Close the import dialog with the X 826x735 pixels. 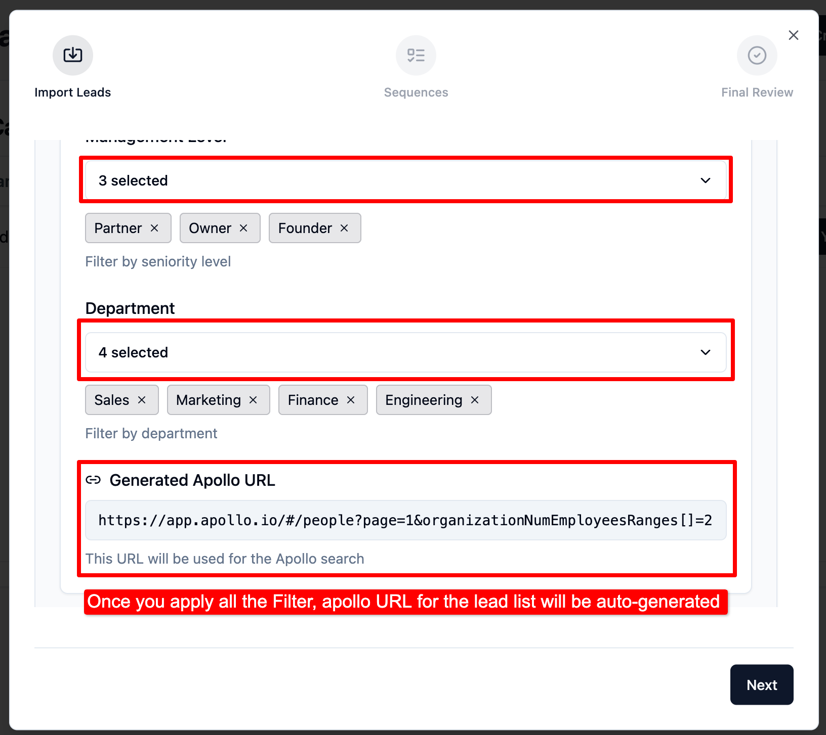coord(794,35)
